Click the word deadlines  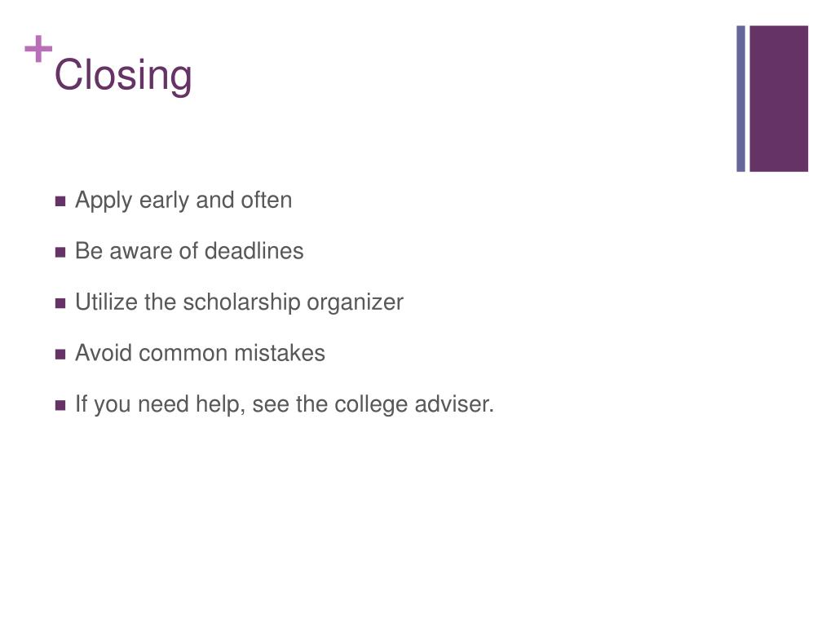pyautogui.click(x=254, y=251)
